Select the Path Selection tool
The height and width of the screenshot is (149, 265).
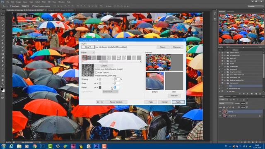2,73
